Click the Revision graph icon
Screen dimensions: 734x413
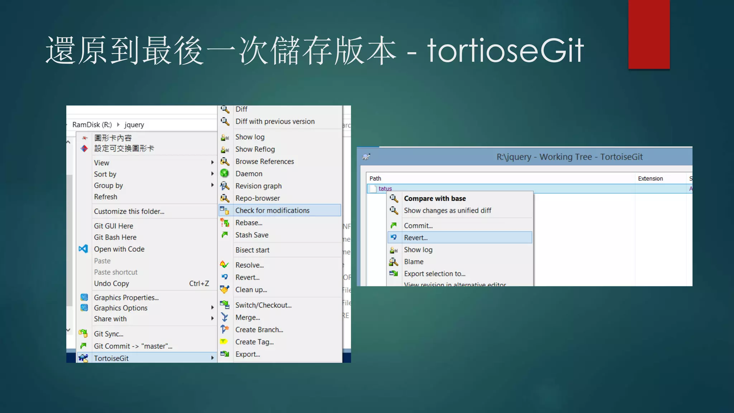225,186
